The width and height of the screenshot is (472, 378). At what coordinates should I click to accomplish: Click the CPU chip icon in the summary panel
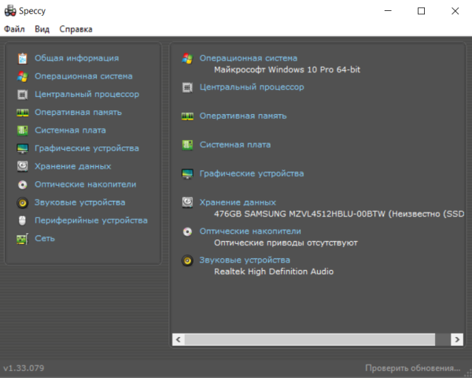187,87
